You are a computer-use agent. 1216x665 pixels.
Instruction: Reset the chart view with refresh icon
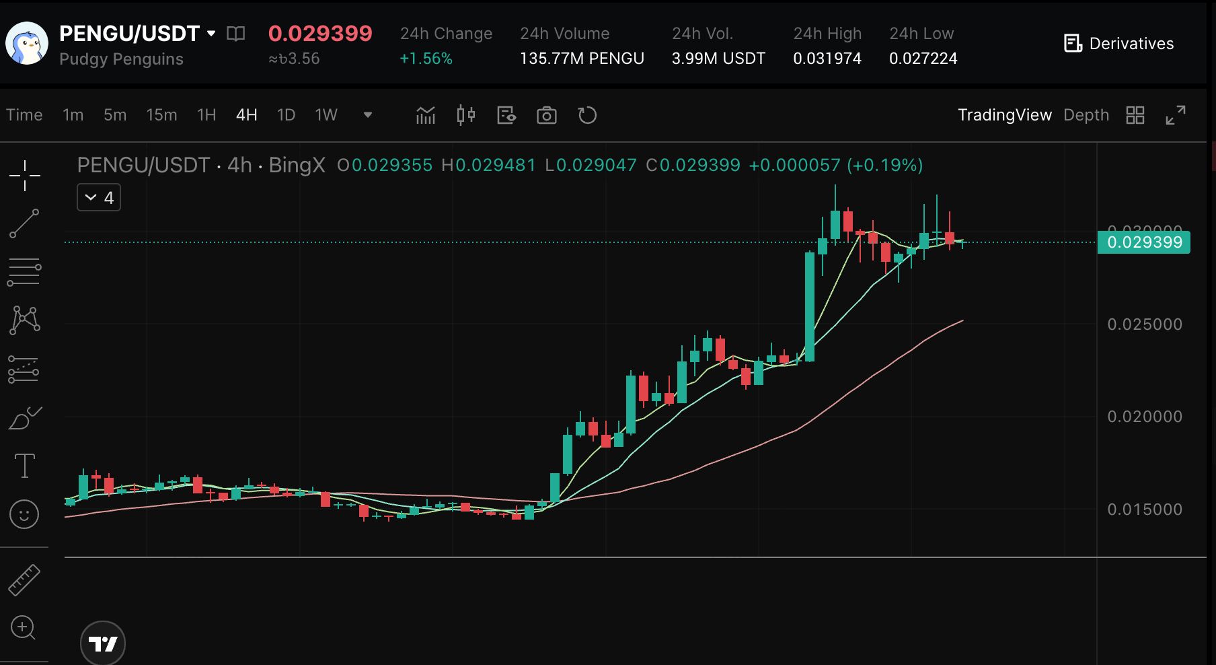pyautogui.click(x=587, y=115)
